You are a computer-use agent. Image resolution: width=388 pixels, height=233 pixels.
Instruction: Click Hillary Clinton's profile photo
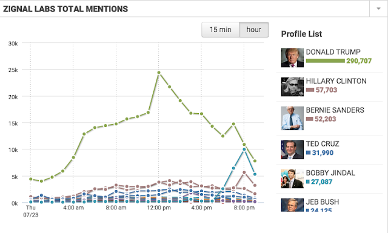pos(292,87)
